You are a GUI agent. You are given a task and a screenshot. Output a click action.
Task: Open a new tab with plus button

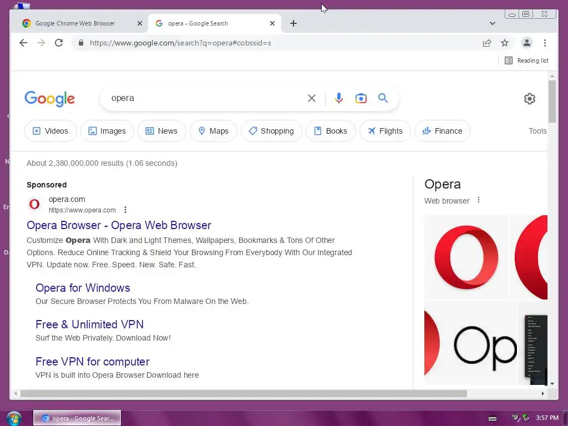pos(293,23)
